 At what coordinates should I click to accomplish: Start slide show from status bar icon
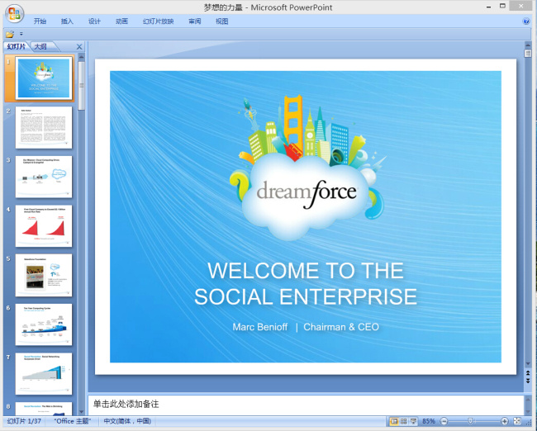click(x=413, y=421)
